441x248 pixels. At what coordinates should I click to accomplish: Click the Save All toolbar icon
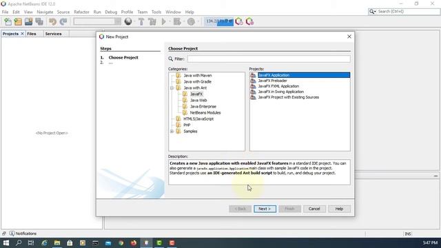click(x=39, y=21)
